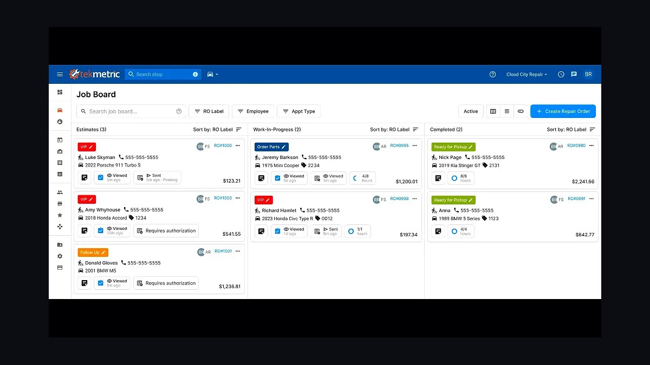The width and height of the screenshot is (650, 365).
Task: Click help icon in job board search
Action: [179, 111]
